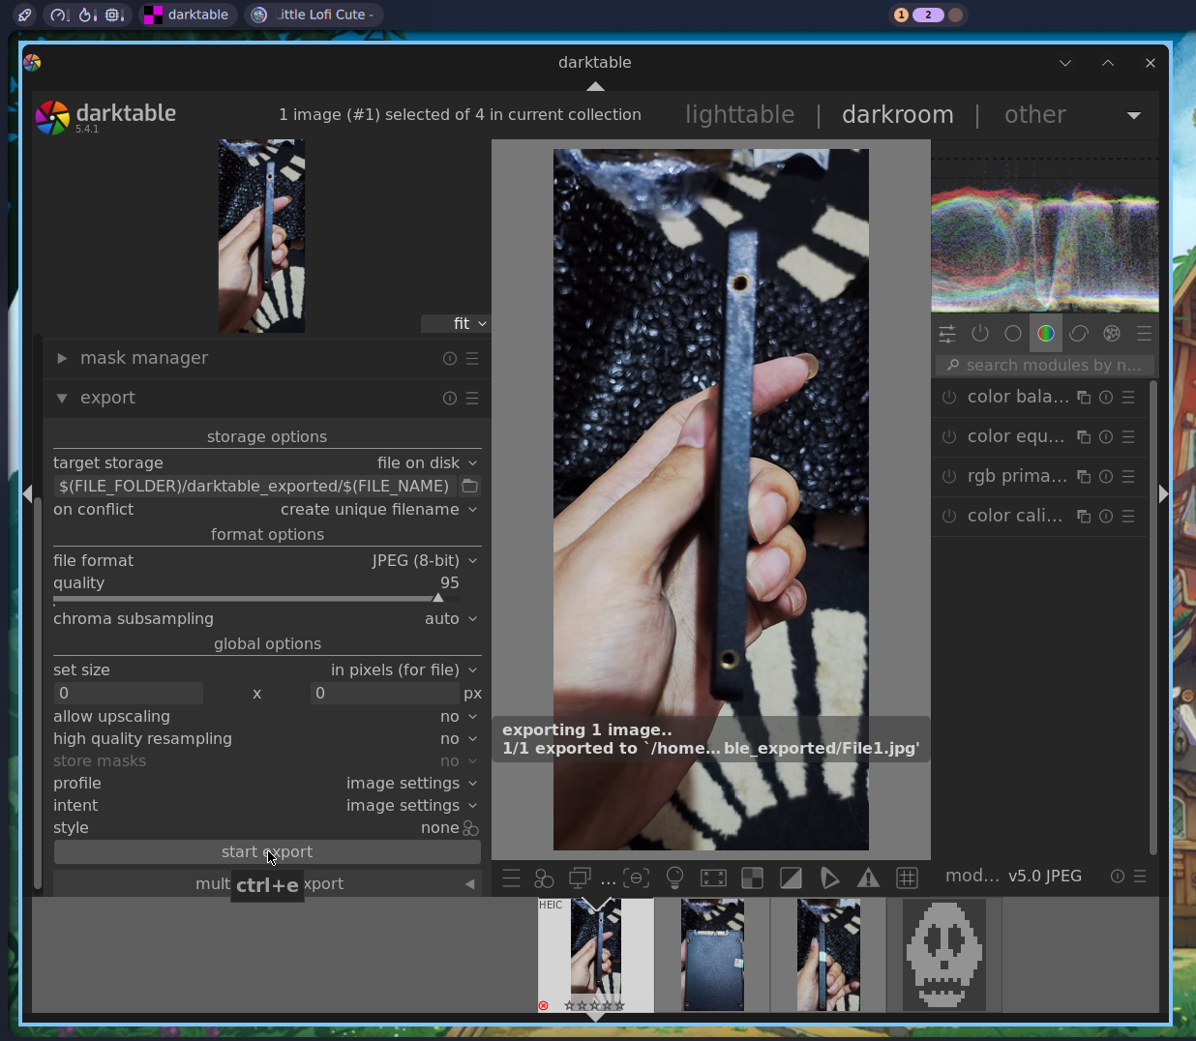Edit export path template field
This screenshot has height=1041, width=1196.
coord(255,487)
